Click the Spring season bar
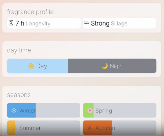This screenshot has height=136, width=164. pyautogui.click(x=120, y=110)
